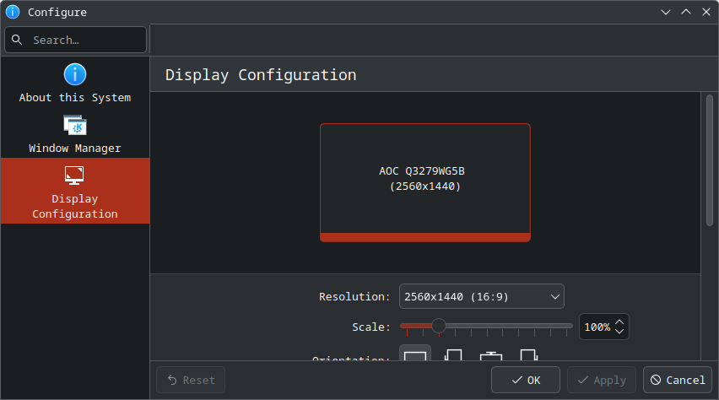This screenshot has height=400, width=719.
Task: Select Display Configuration in the sidebar
Action: (75, 191)
